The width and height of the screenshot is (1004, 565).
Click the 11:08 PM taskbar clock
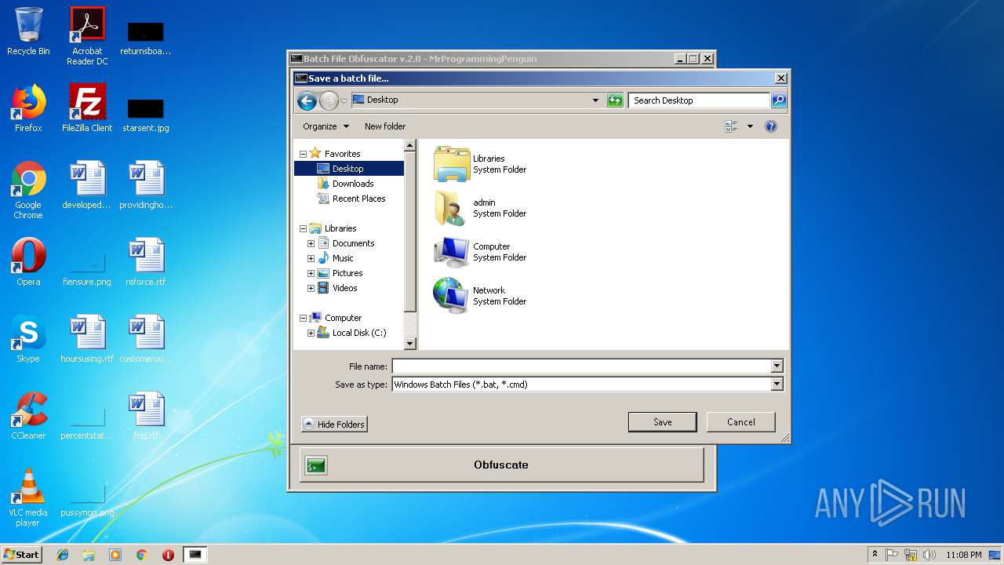click(x=964, y=555)
